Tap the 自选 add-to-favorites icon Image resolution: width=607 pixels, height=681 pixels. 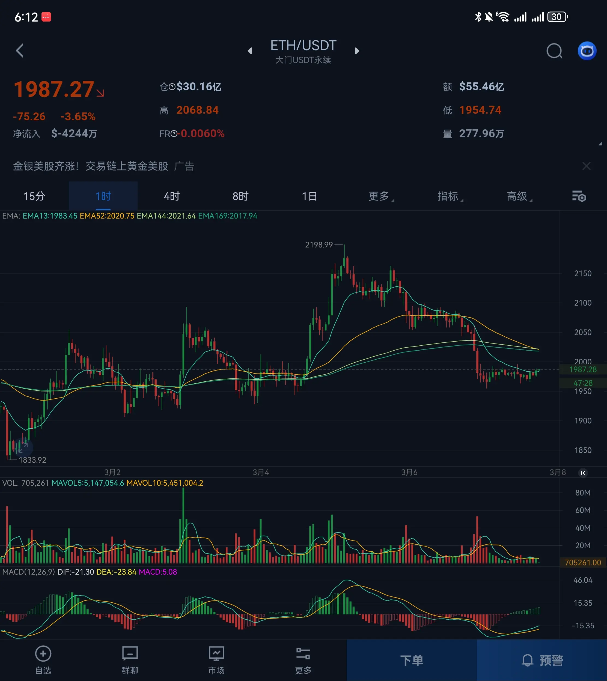pyautogui.click(x=43, y=654)
